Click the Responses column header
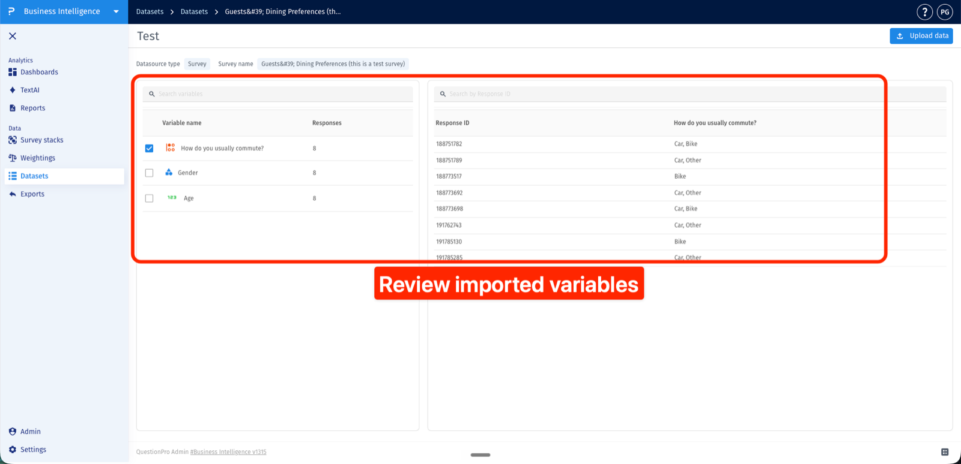The image size is (961, 464). [327, 123]
